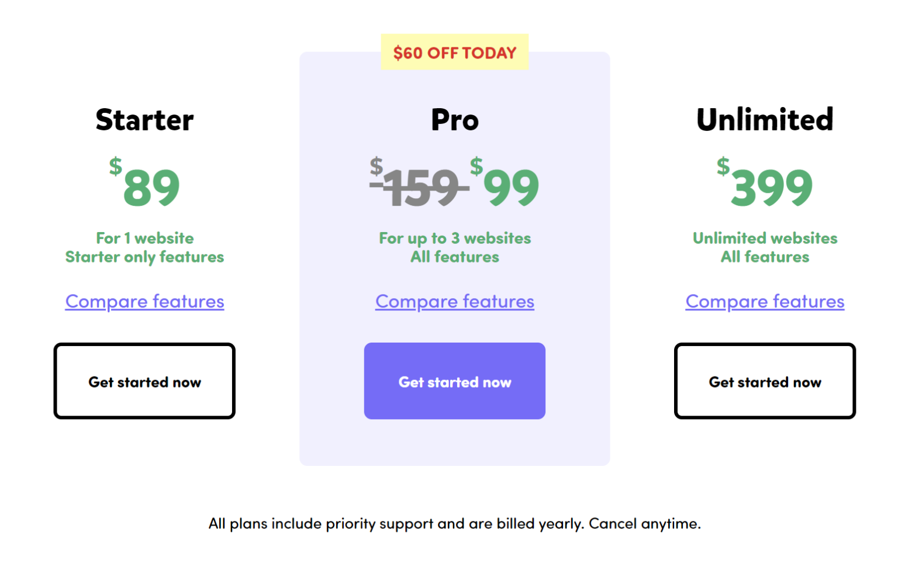
Task: Click the $60 OFF TODAY badge
Action: [x=454, y=53]
